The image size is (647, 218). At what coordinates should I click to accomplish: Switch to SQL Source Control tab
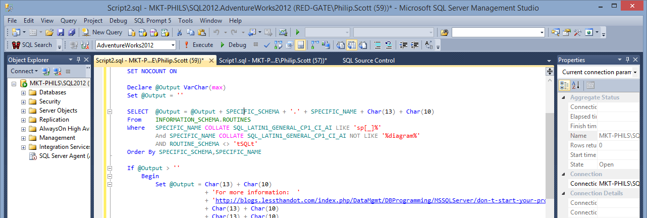(368, 60)
